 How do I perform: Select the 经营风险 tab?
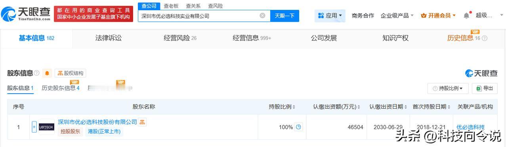(x=180, y=38)
